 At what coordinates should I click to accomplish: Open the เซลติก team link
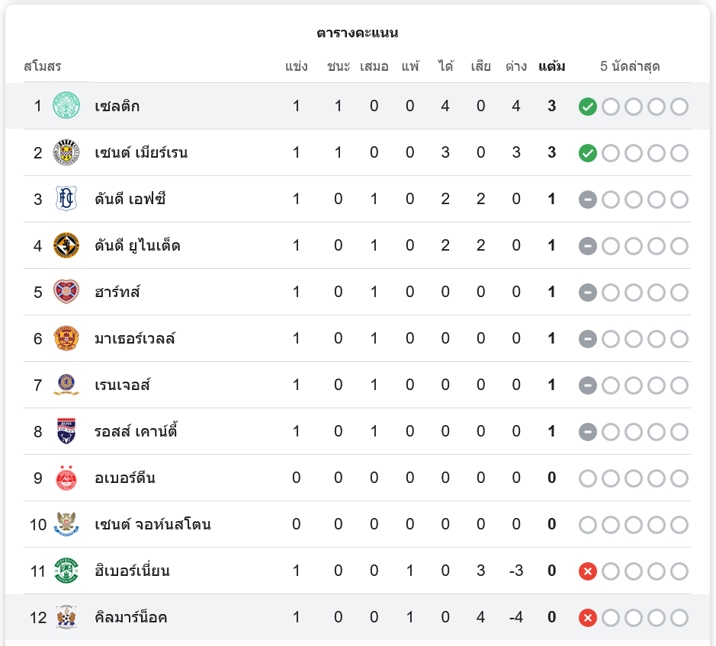[x=117, y=106]
